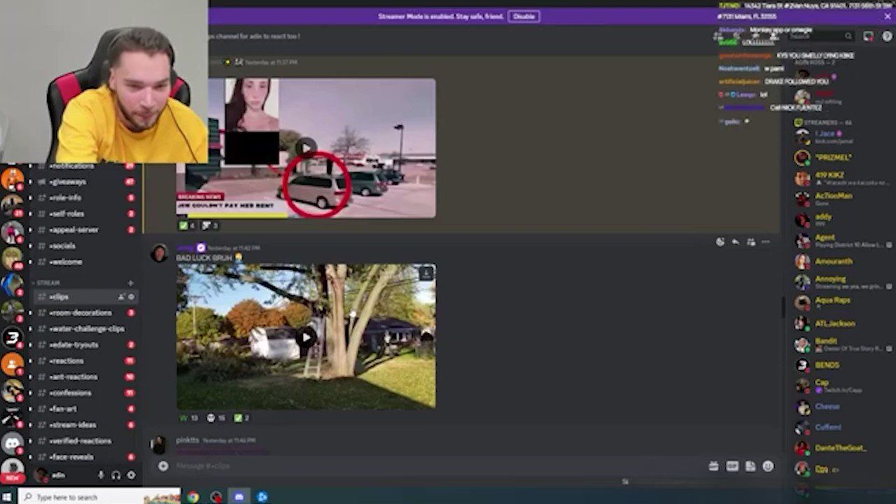Open the emoji picker smiley
This screenshot has height=504, width=896.
coord(768,466)
